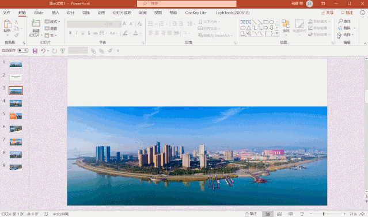The width and height of the screenshot is (368, 217).
Task: Select the Triangle shape in the shapes gallery
Action: coord(249,28)
